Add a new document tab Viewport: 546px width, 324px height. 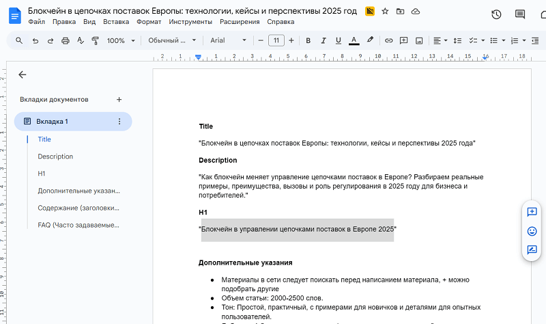click(119, 100)
